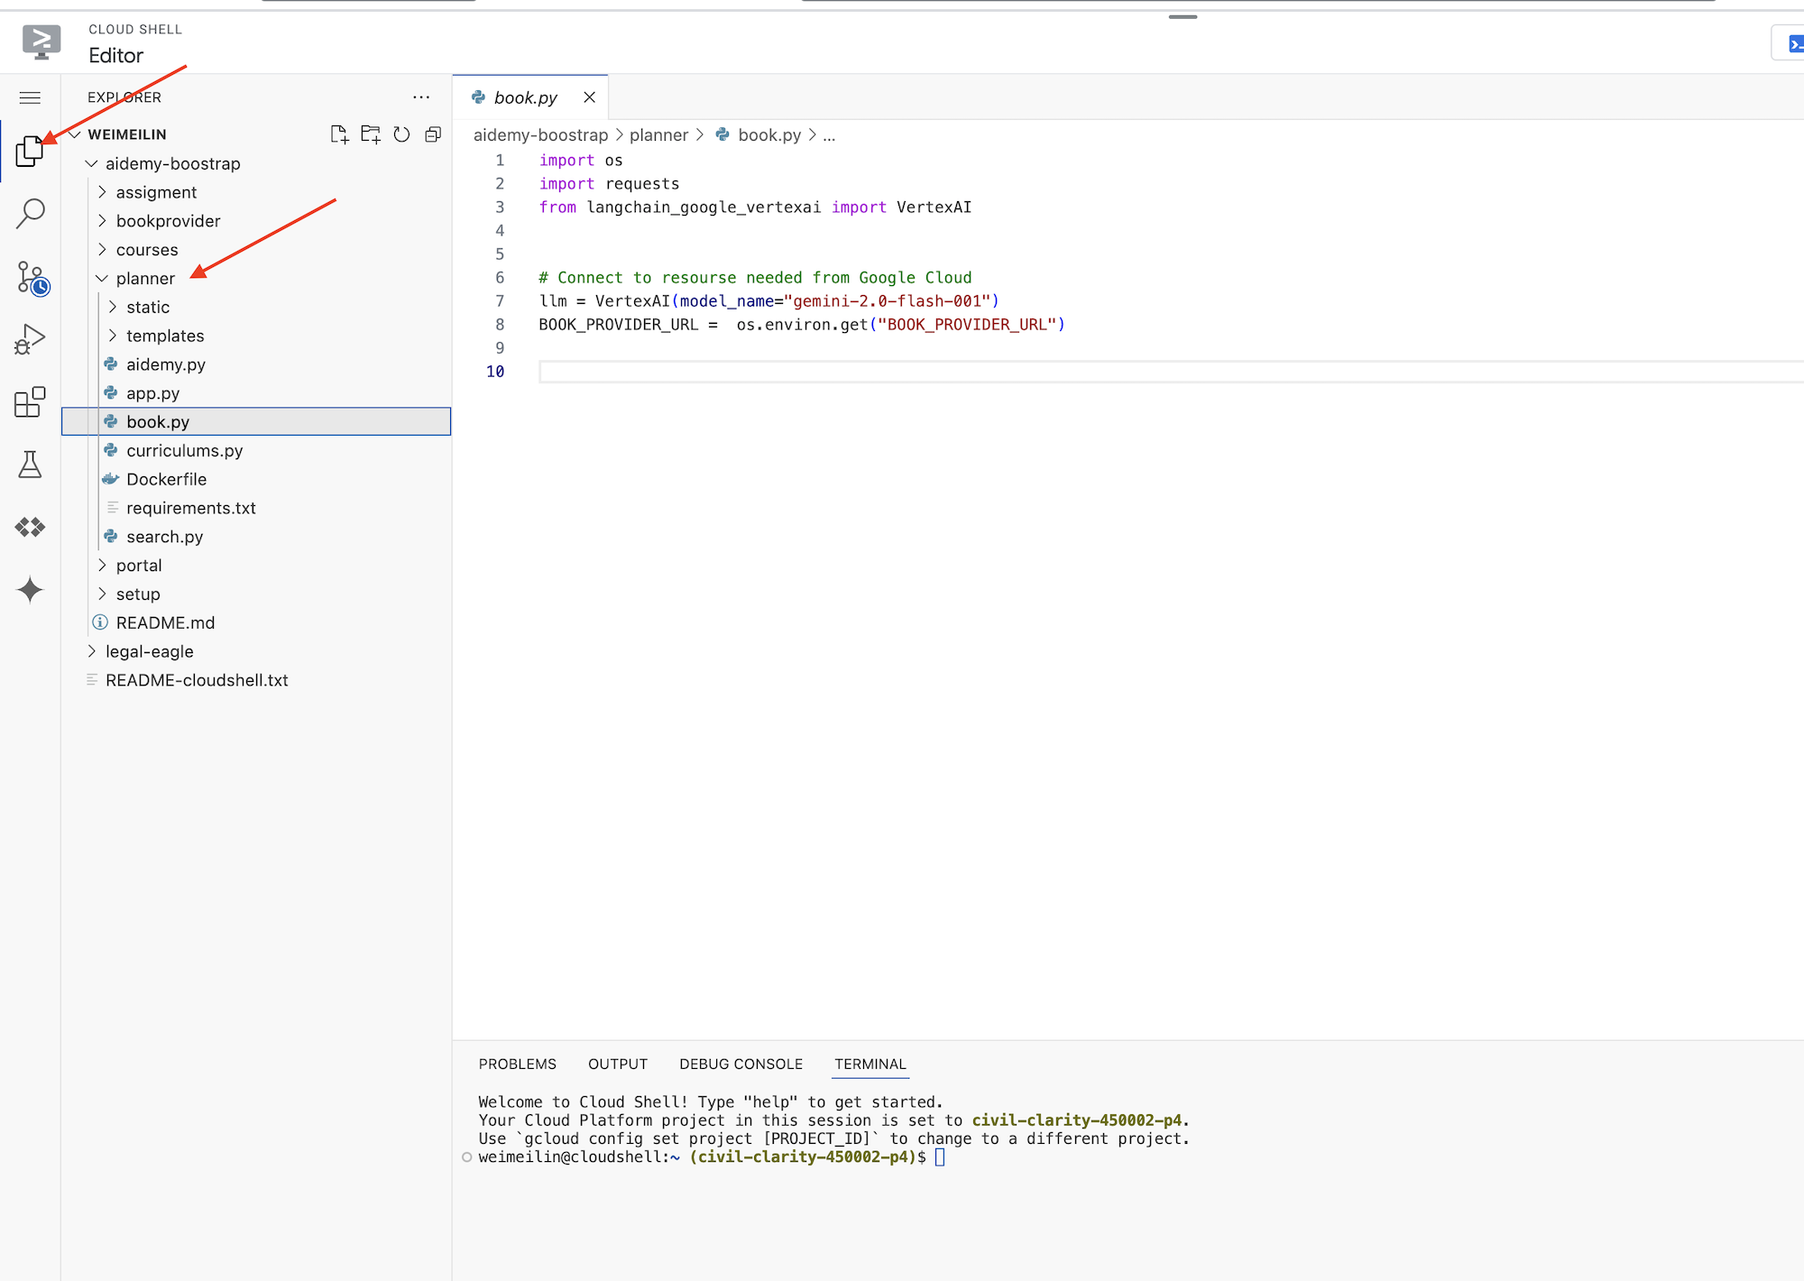Click the OUTPUT tab

coord(618,1064)
